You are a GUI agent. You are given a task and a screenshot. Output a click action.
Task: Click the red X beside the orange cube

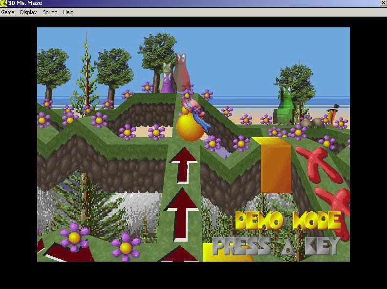tap(320, 162)
